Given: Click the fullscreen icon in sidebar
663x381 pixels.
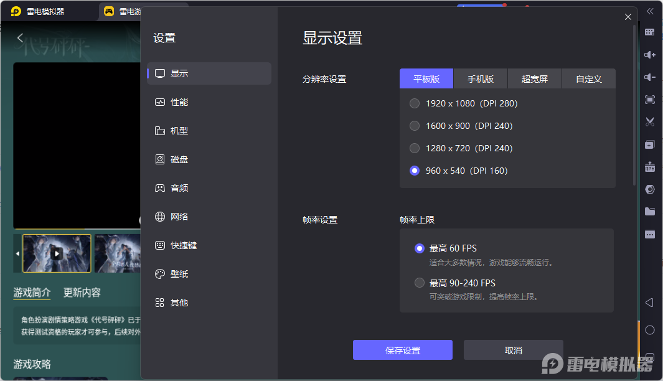Looking at the screenshot, I should pyautogui.click(x=649, y=100).
